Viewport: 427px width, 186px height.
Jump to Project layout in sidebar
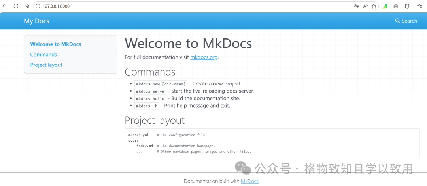pos(46,65)
